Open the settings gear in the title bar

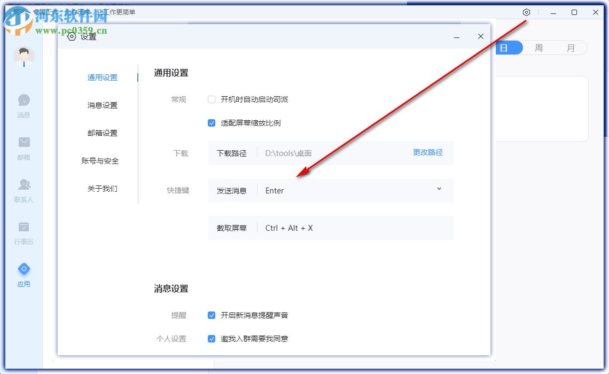pyautogui.click(x=526, y=12)
